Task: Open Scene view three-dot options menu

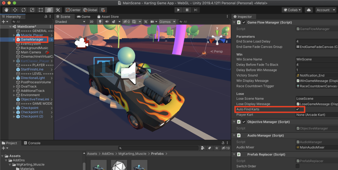Action: pyautogui.click(x=228, y=17)
